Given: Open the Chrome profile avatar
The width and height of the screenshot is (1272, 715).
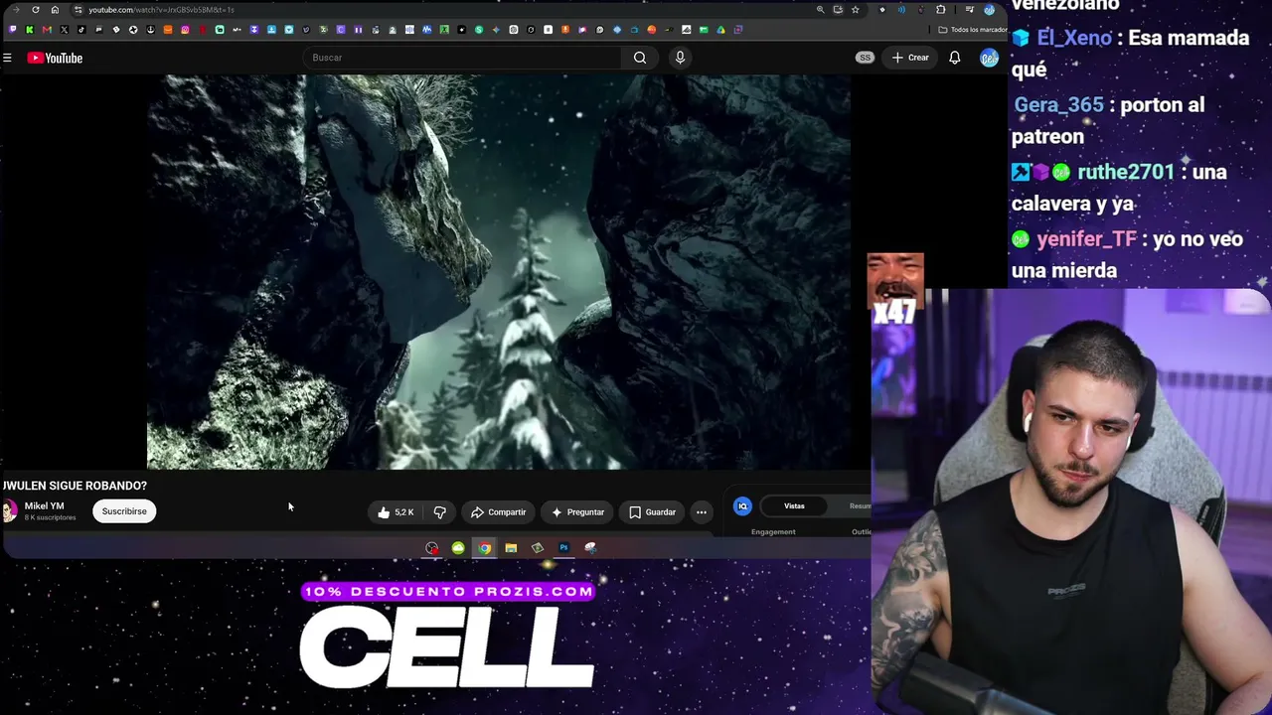Looking at the screenshot, I should (989, 10).
